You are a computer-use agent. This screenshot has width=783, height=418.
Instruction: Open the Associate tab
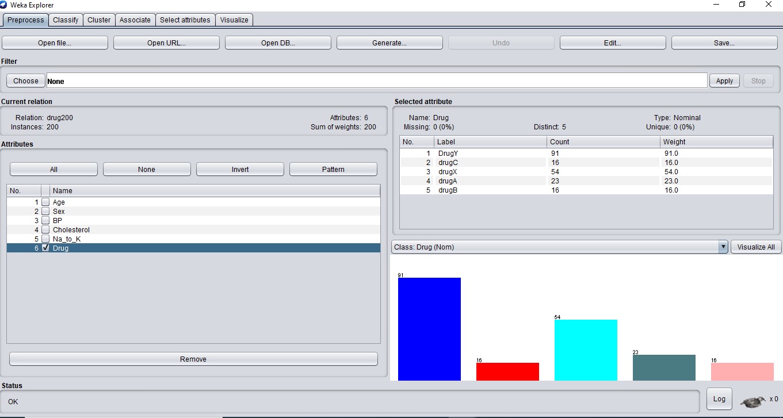(135, 20)
